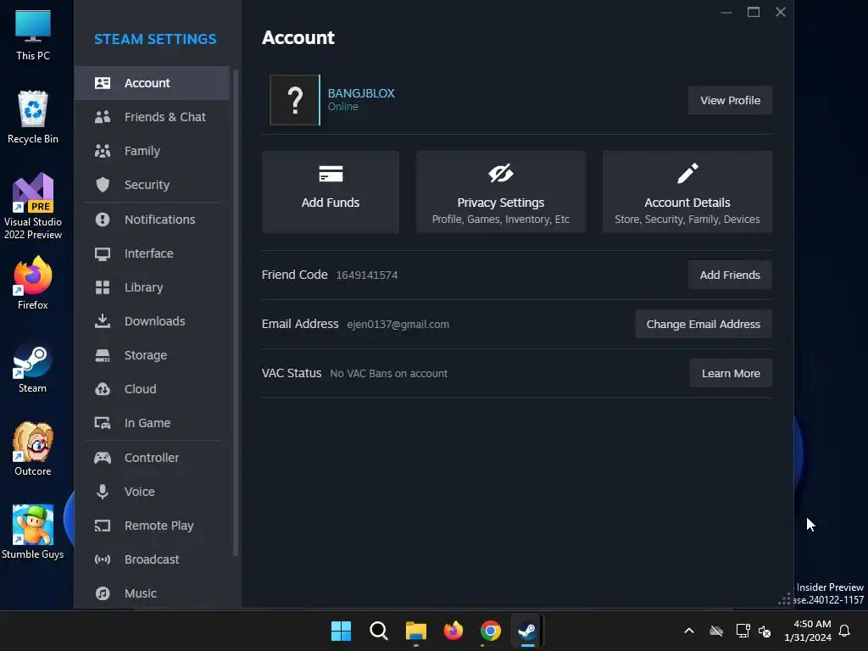
Task: Click the Notifications exclamation icon
Action: (103, 220)
